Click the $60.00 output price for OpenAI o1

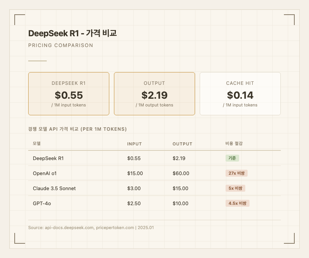181,173
